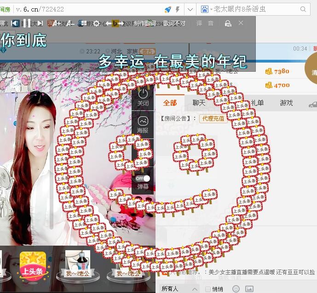317x293 pixels.
Task: Toggle lyric romanization 音 button
Action: coord(210,23)
